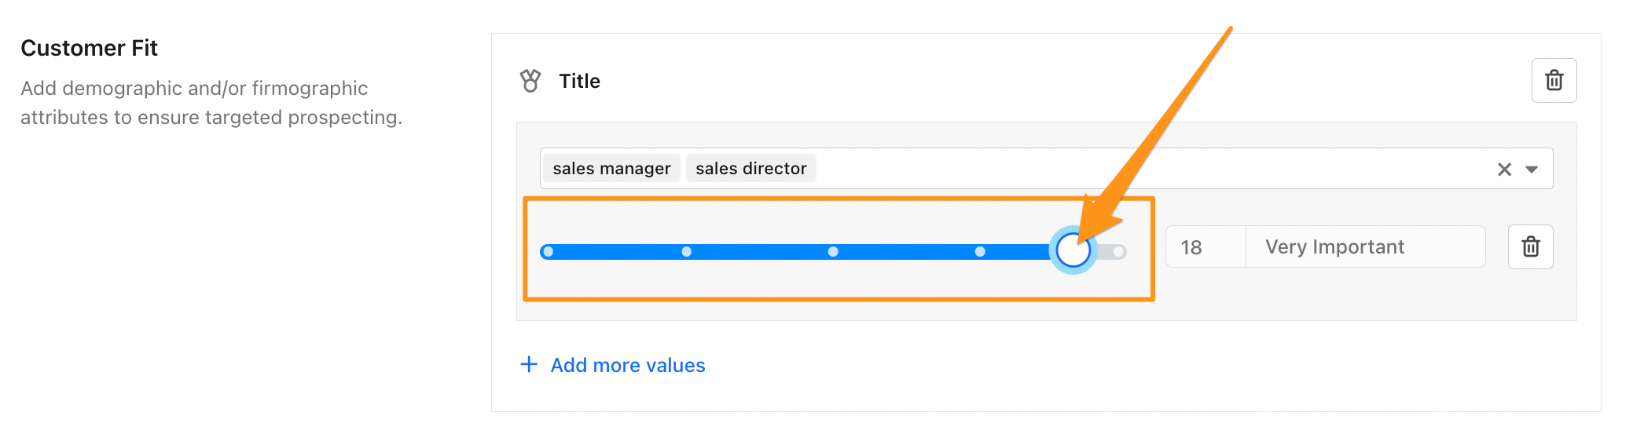Click the last gray dot on slider

[x=1118, y=252]
